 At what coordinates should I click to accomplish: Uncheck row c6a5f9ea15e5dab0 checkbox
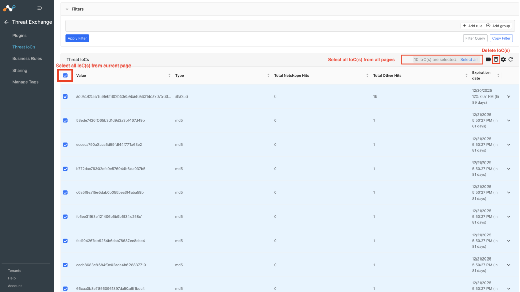click(x=66, y=193)
